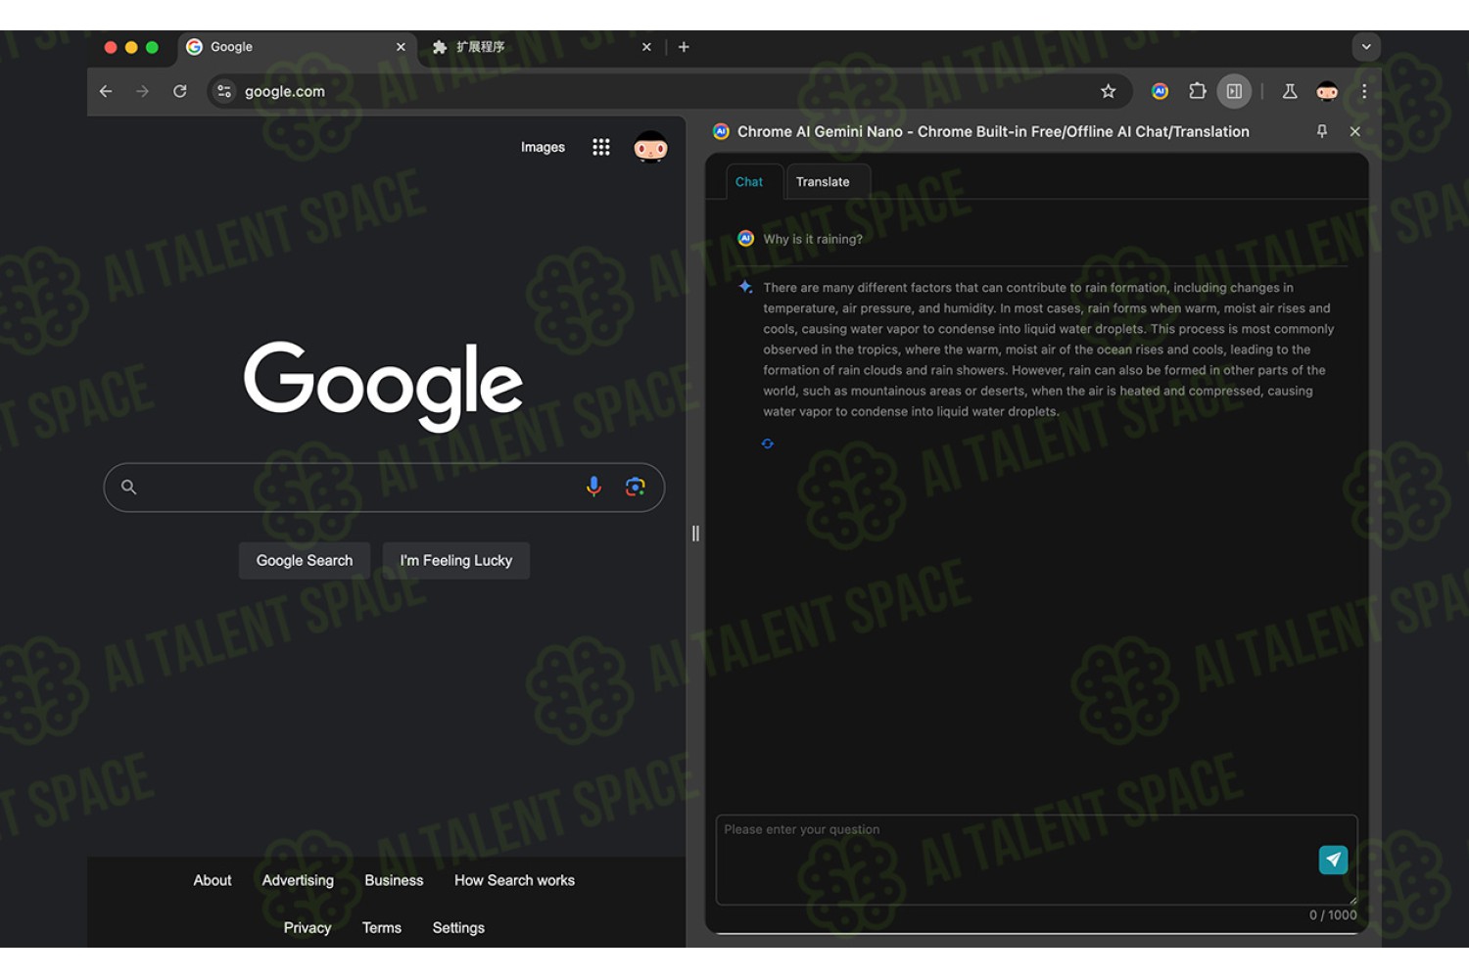
Task: Close the 扩展程序 tab
Action: pyautogui.click(x=646, y=47)
